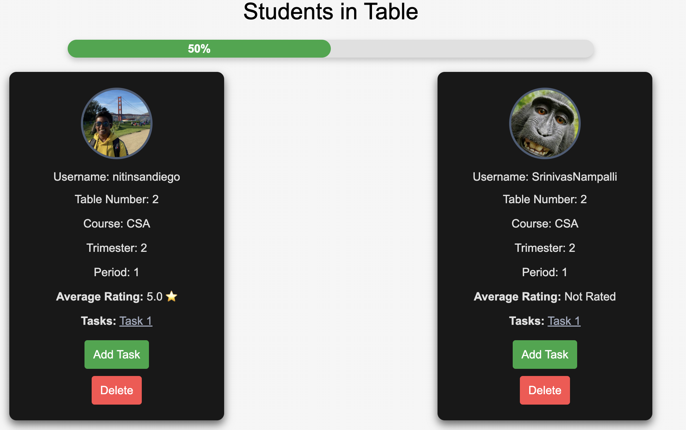
Task: Click Table Number: 2 on nitinsandiego's card
Action: point(117,199)
